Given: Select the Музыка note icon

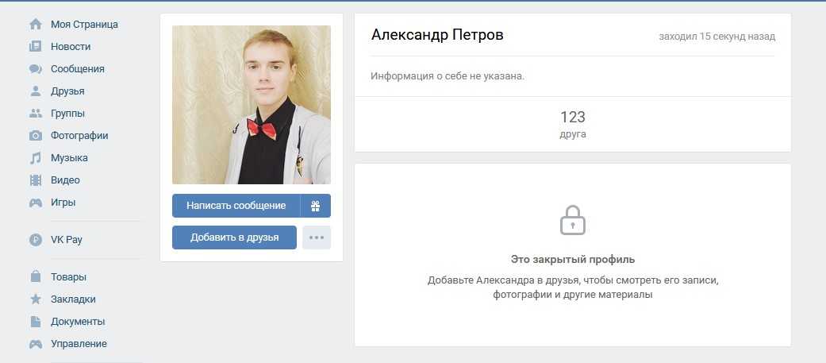Looking at the screenshot, I should pos(35,158).
